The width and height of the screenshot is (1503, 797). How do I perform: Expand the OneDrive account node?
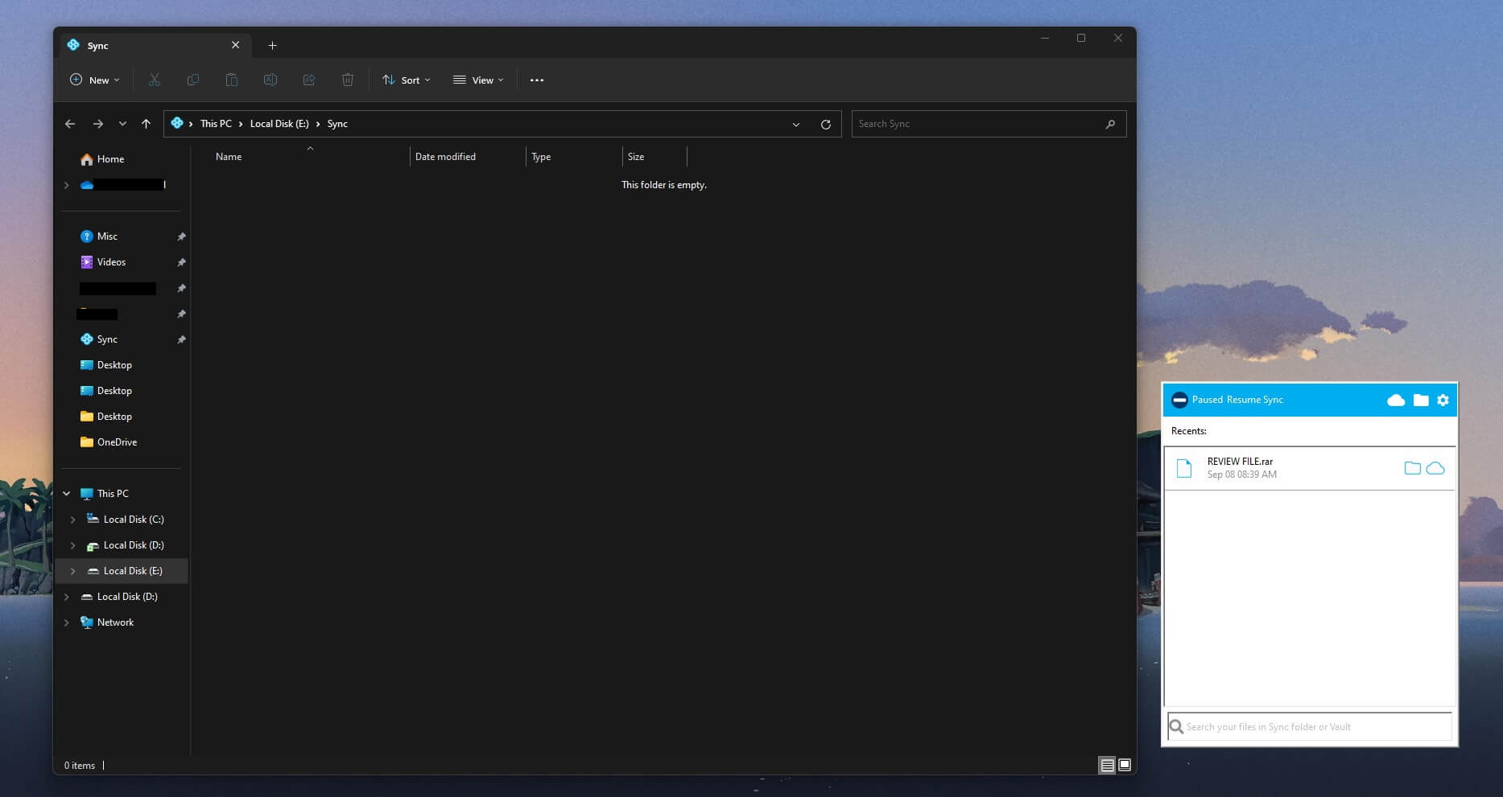point(67,185)
